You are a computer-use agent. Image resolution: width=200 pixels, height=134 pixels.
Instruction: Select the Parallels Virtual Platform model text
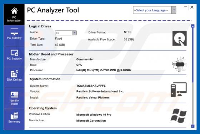point(93,98)
